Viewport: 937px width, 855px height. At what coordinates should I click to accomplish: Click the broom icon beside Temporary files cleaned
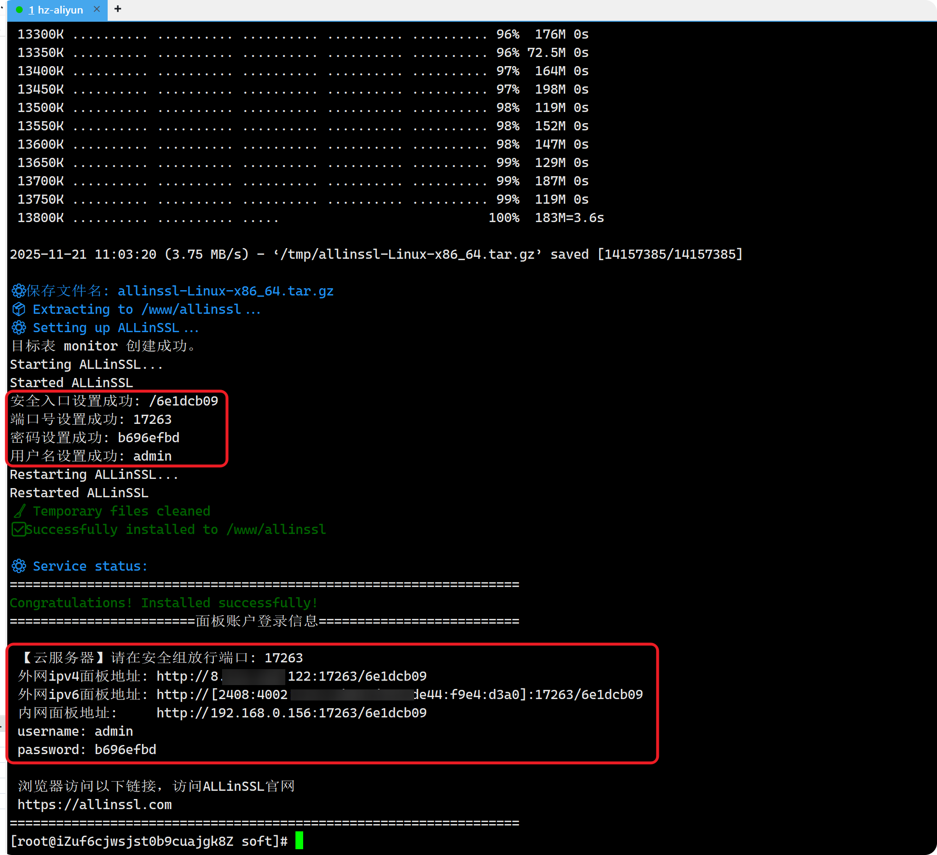coord(19,511)
